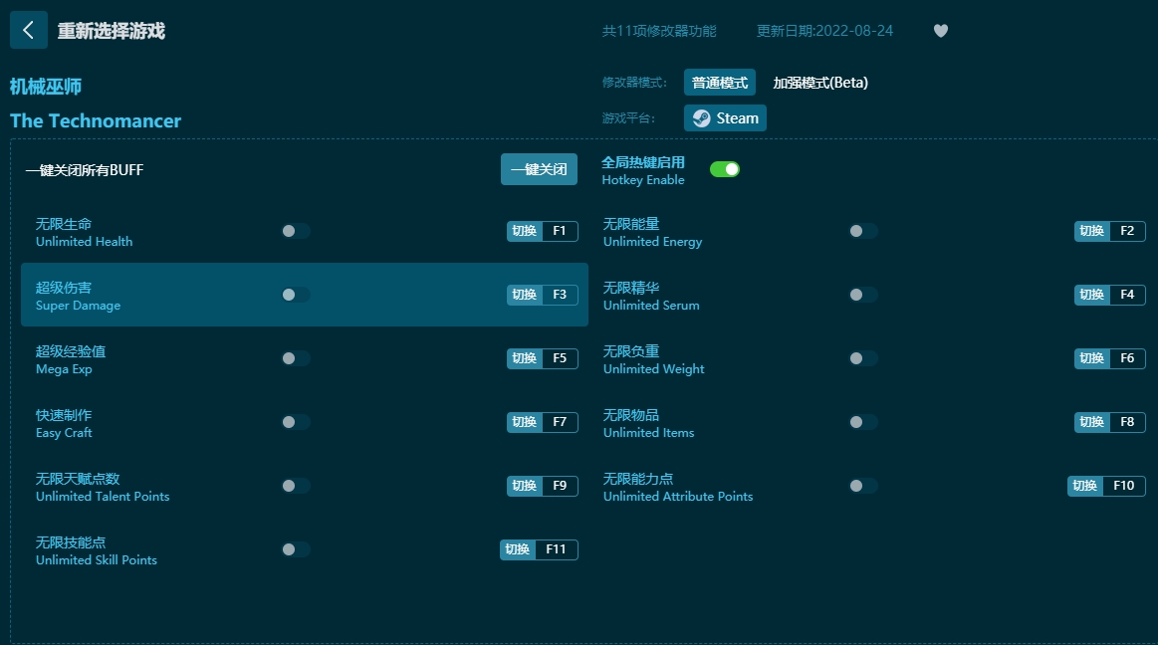This screenshot has height=645, width=1158.
Task: Turn on Super Damage toggle
Action: 296,295
